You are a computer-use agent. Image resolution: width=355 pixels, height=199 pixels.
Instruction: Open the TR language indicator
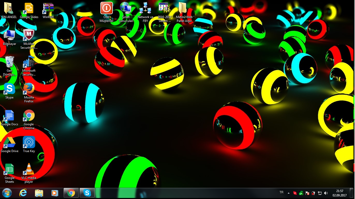click(282, 193)
